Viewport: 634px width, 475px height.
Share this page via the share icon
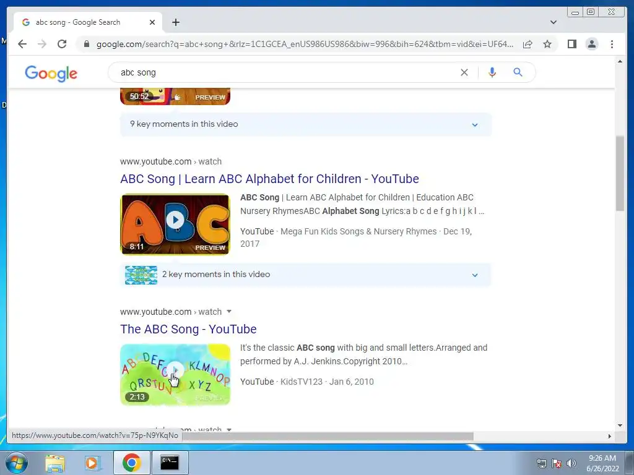tap(528, 44)
